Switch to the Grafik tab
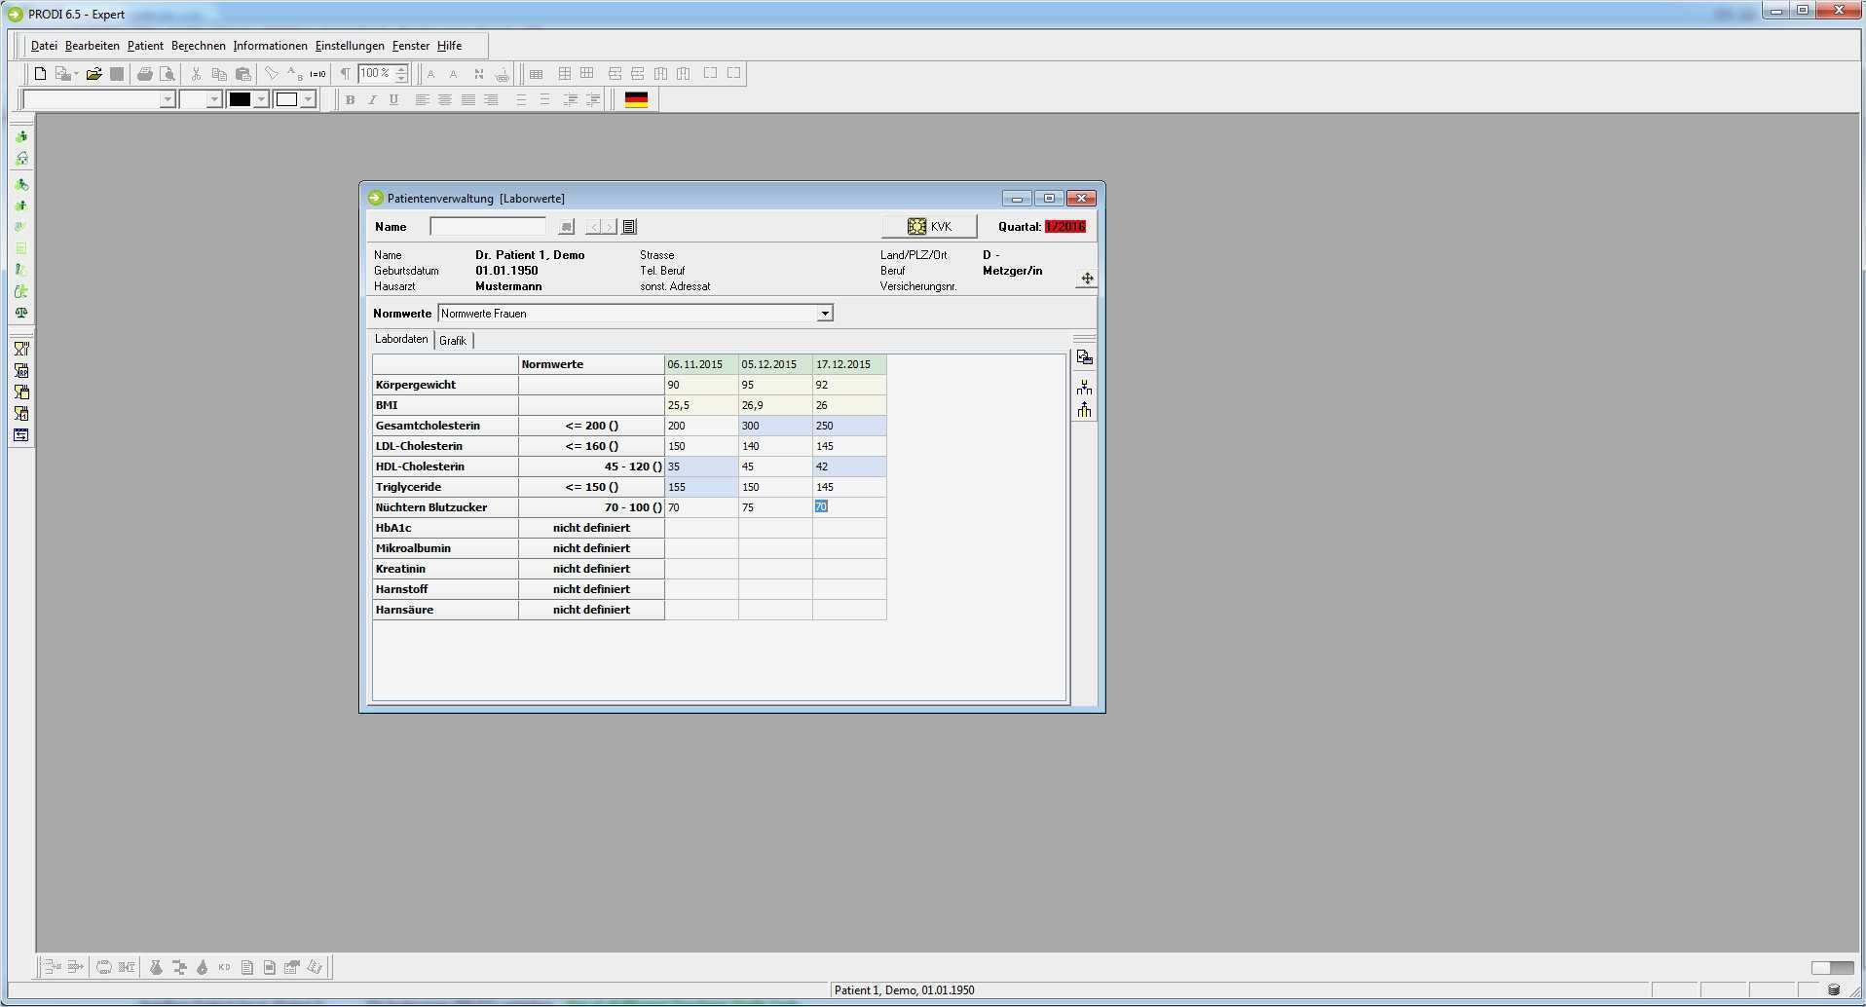 (x=452, y=340)
